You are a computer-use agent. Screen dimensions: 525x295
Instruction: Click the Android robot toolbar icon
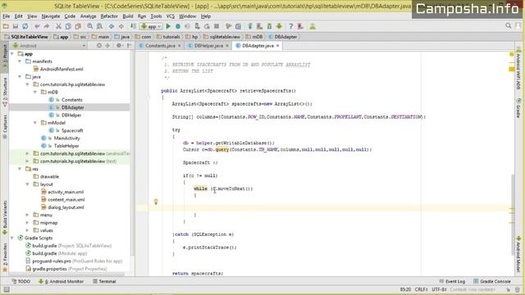279,26
